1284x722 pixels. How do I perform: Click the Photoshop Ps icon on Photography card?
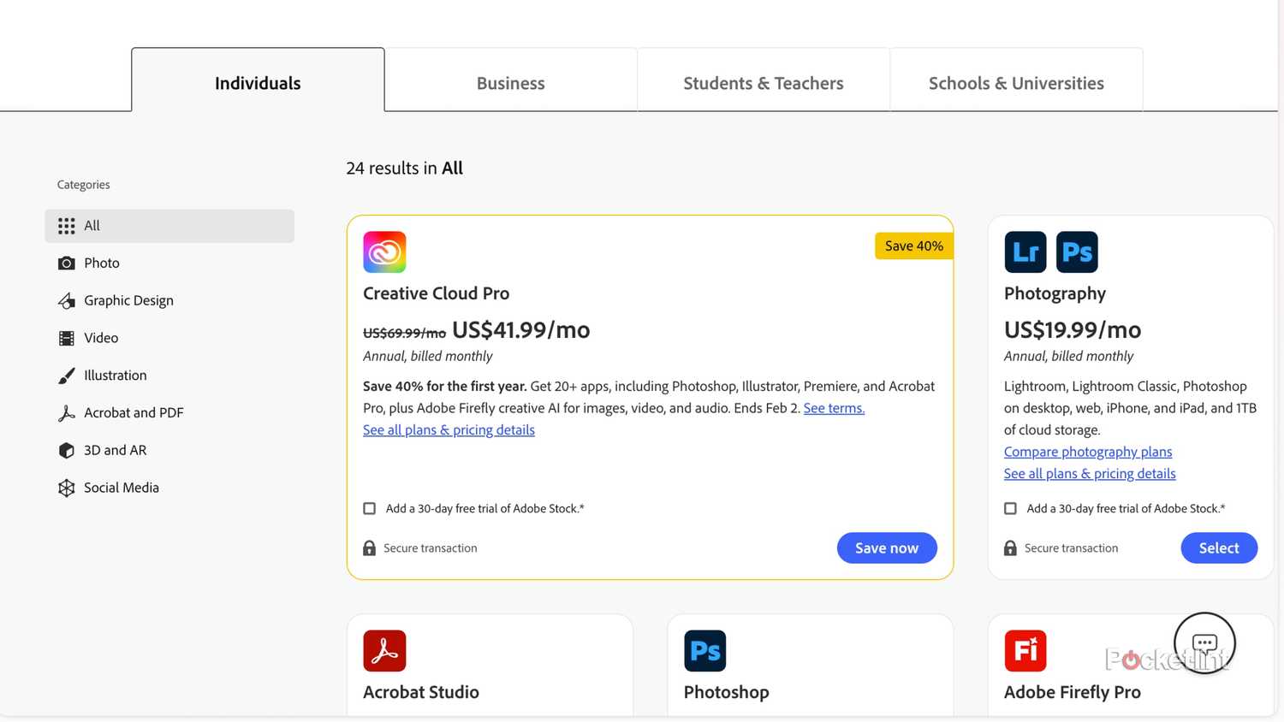[x=1077, y=251]
